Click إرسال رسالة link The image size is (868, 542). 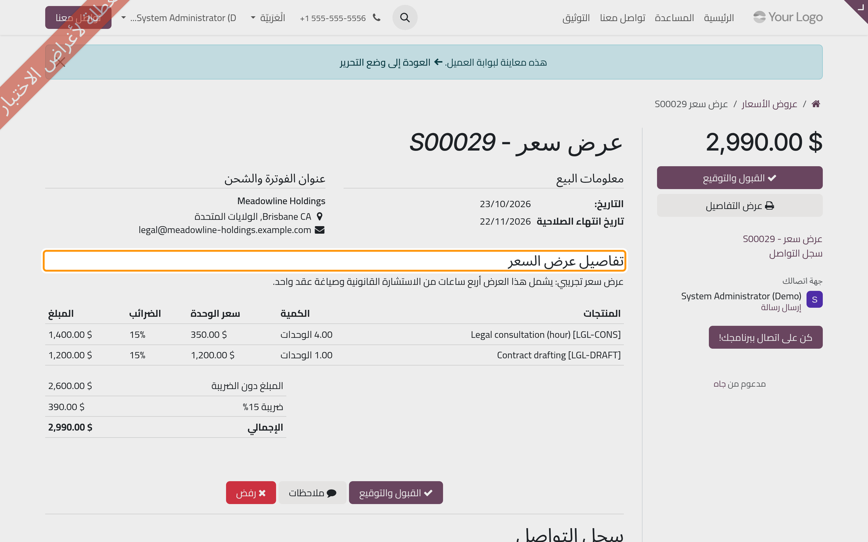(x=781, y=307)
